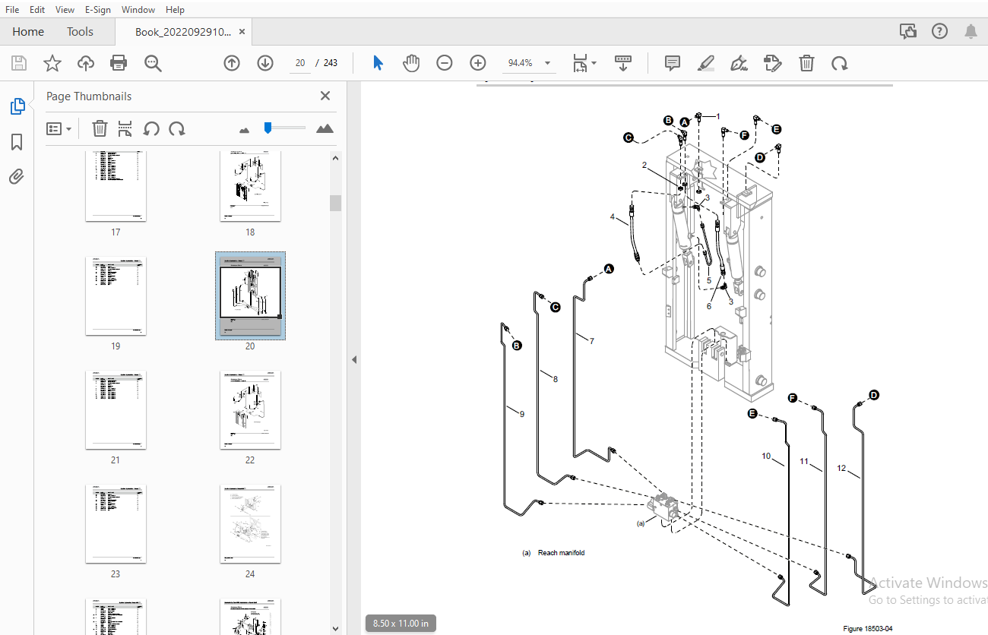Open the File menu
The image size is (988, 635).
(13, 9)
